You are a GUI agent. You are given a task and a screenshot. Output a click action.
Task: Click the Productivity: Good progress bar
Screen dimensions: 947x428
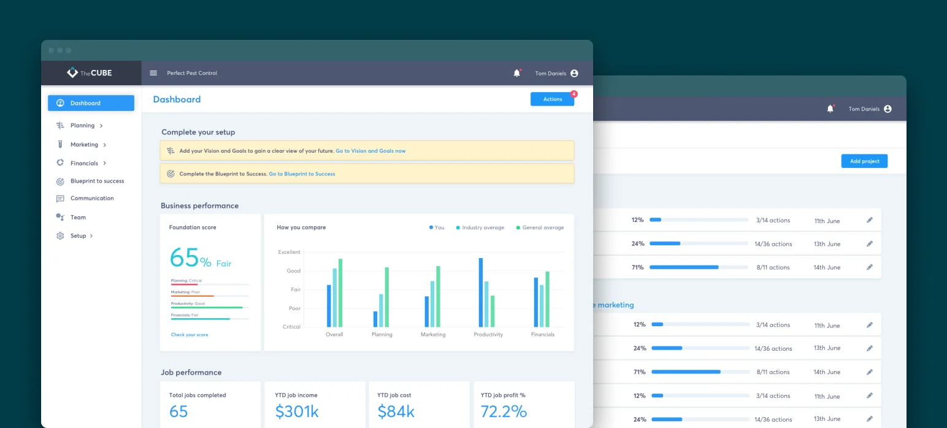210,307
